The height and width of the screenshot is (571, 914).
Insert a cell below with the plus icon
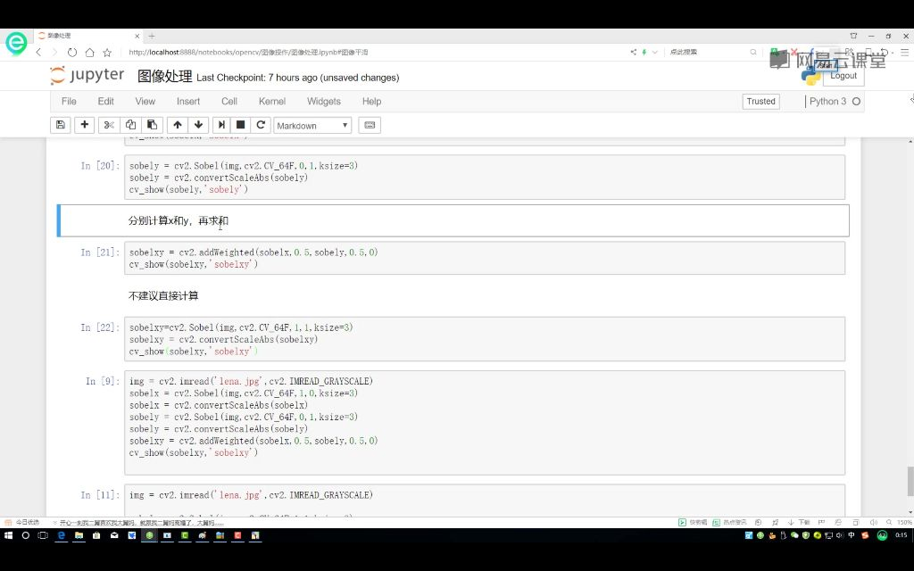(x=85, y=125)
